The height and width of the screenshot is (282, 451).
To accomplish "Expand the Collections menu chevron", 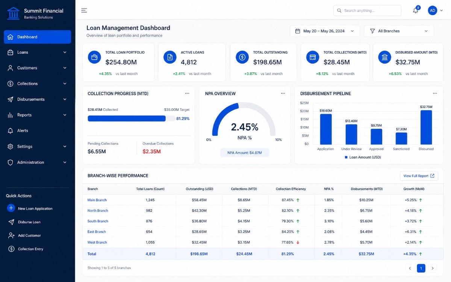I will pyautogui.click(x=65, y=84).
